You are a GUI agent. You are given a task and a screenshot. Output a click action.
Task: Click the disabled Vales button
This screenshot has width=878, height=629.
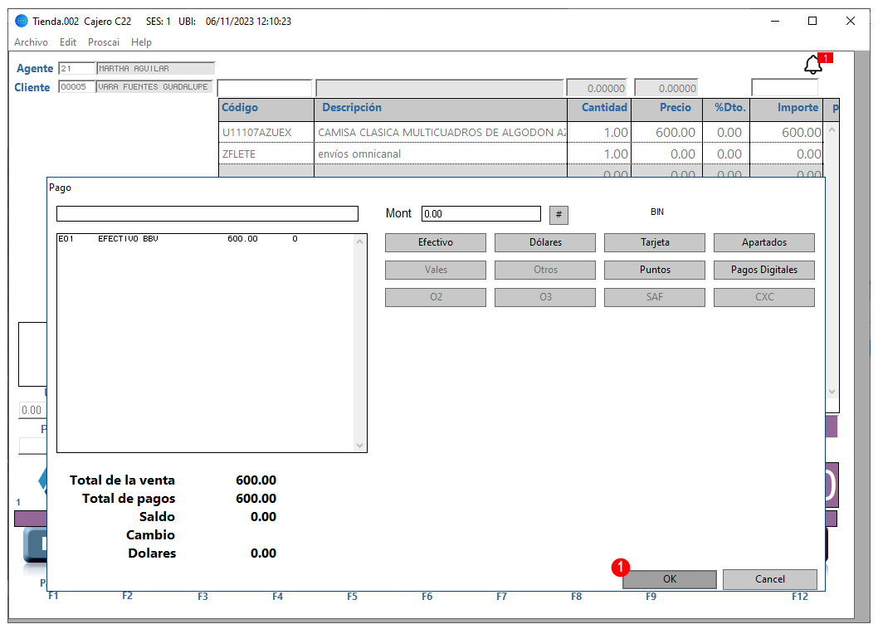[x=435, y=270]
